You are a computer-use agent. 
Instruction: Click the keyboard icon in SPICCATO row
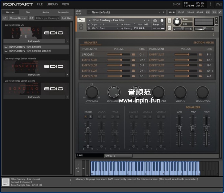pos(133,54)
